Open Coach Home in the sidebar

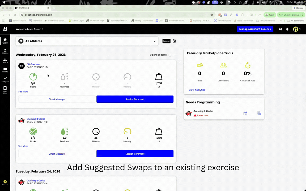[x=5, y=41]
